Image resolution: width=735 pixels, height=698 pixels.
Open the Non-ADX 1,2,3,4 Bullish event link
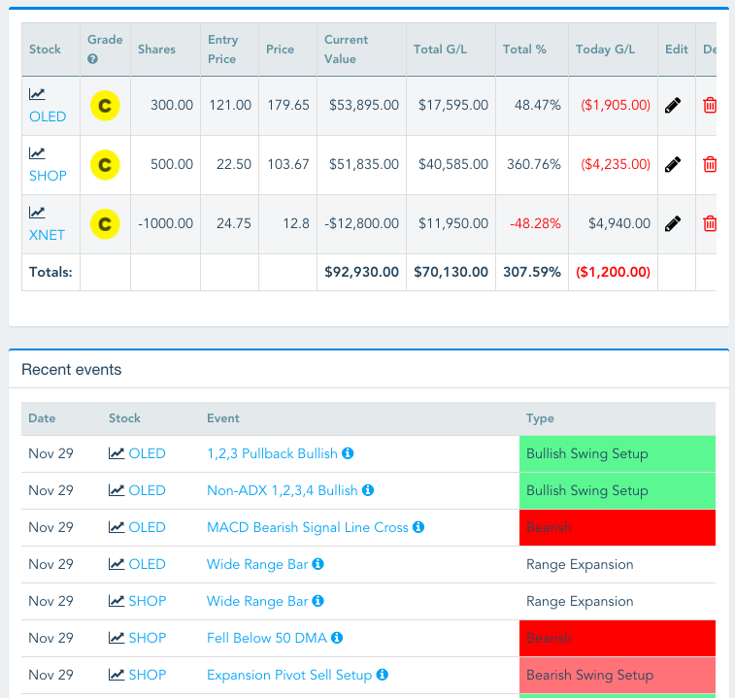tap(283, 490)
